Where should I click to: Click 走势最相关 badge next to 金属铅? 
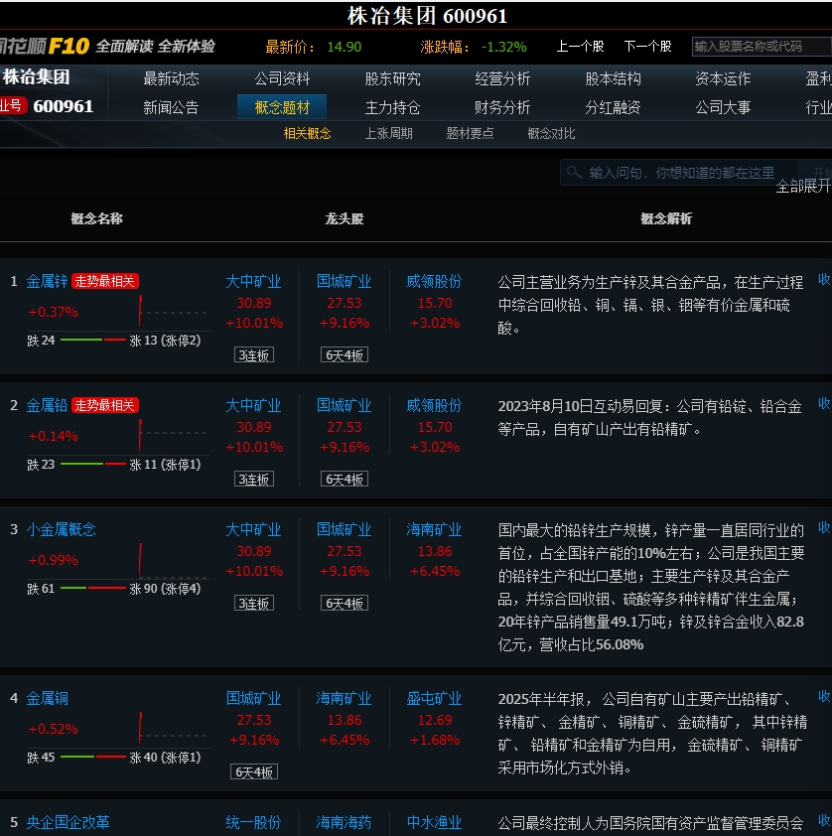point(105,405)
